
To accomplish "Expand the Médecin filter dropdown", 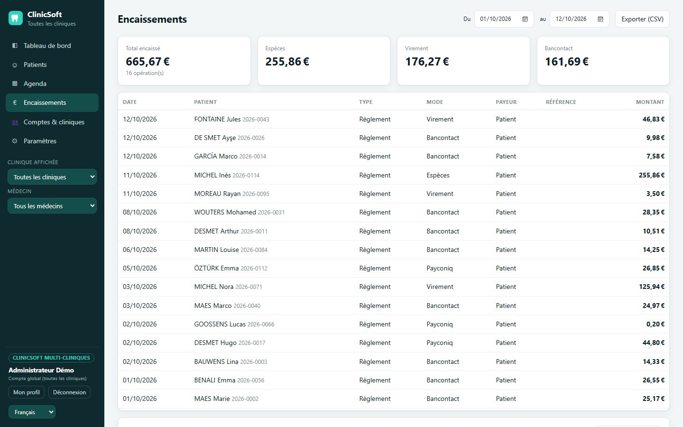I will click(x=52, y=206).
